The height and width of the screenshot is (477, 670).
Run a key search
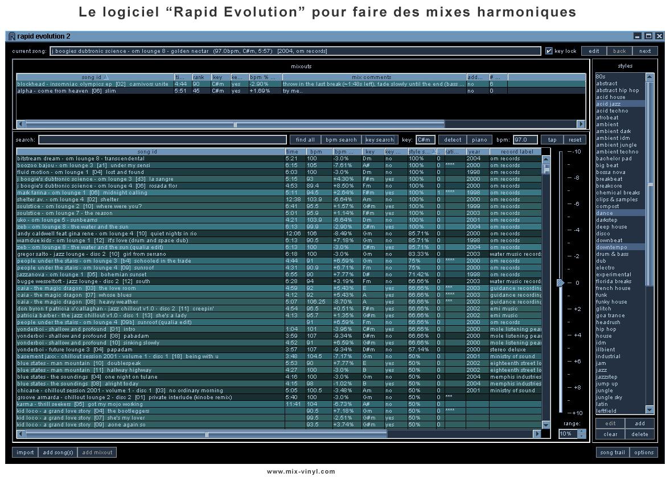point(379,139)
